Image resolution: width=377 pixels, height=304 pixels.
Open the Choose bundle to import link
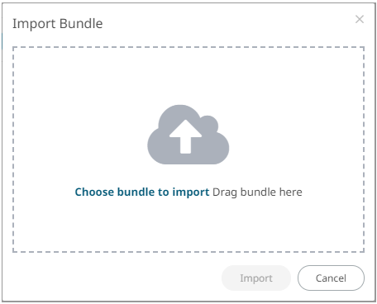pyautogui.click(x=142, y=192)
